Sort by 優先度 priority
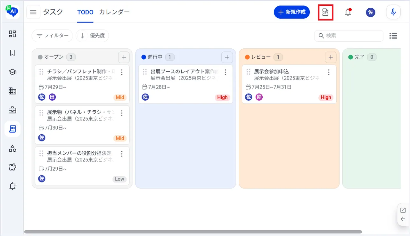 click(x=92, y=36)
